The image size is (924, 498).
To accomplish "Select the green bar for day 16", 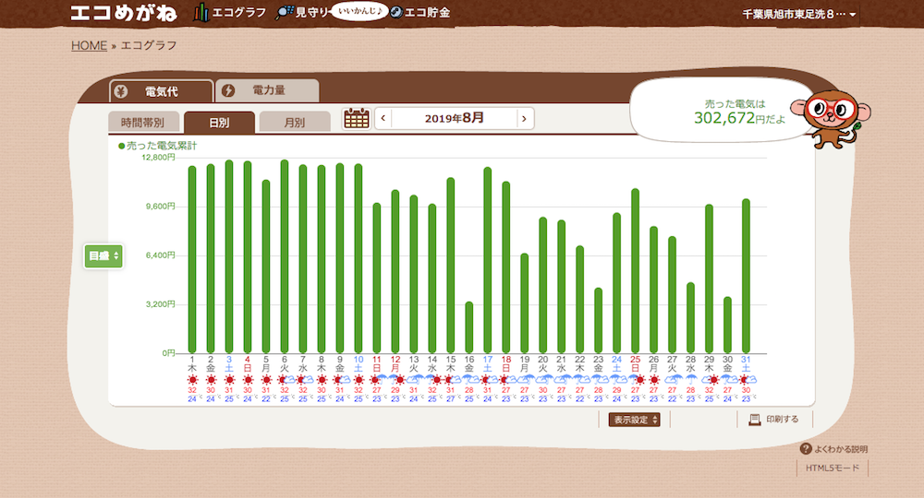I will coord(469,327).
